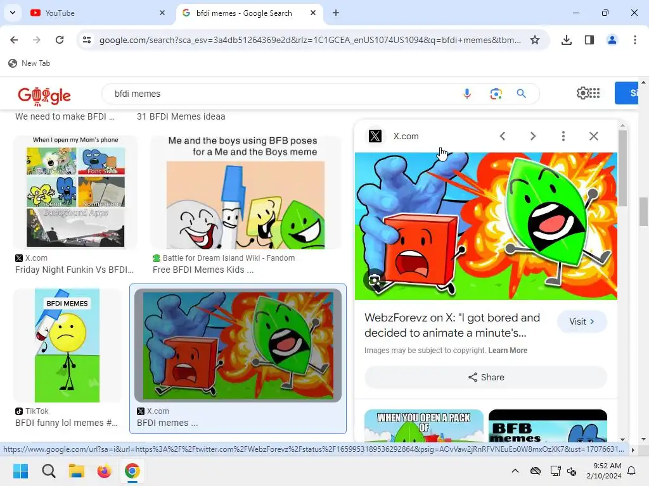This screenshot has width=649, height=486.
Task: Open the WebzForevz on X title
Action: click(452, 325)
